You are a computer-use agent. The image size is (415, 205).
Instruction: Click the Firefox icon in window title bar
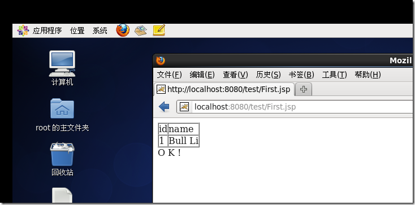tap(161, 60)
